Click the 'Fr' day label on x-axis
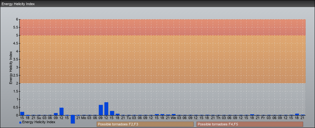This screenshot has height=128, width=315. click(x=263, y=118)
